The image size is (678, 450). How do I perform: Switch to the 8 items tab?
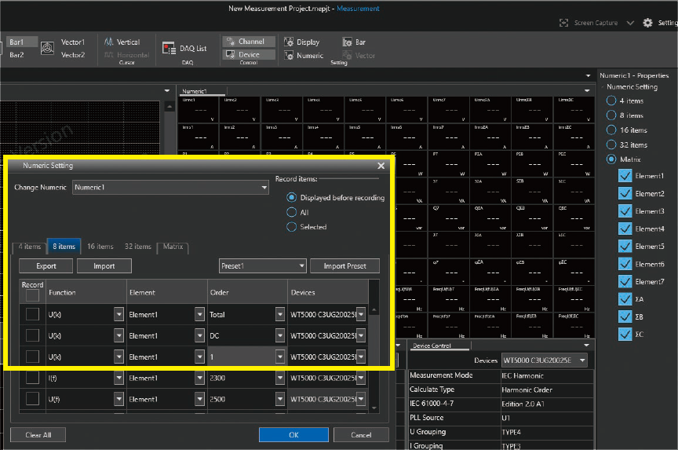(64, 246)
